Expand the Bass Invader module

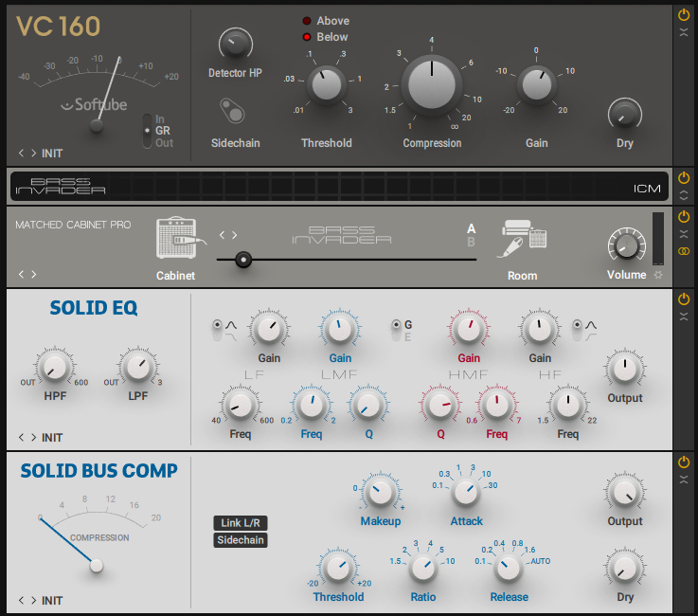[x=684, y=195]
